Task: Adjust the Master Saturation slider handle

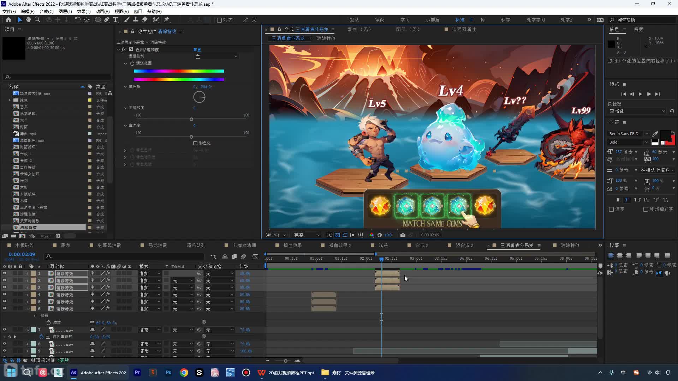Action: click(x=191, y=119)
